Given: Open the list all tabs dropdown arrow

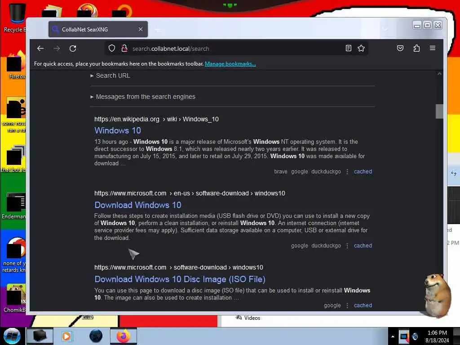Looking at the screenshot, I should click(385, 29).
